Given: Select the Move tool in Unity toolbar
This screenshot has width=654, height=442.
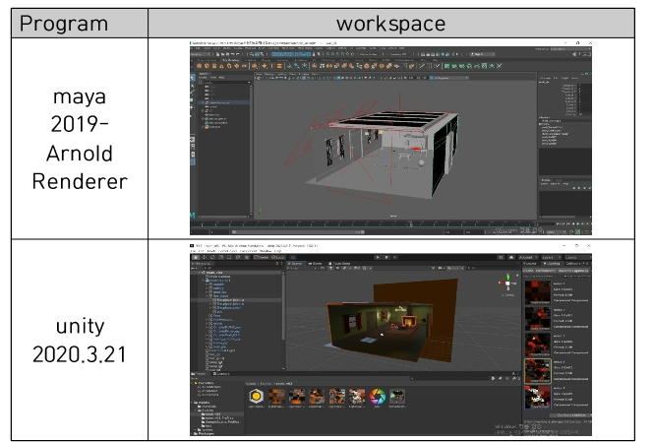Looking at the screenshot, I should click(203, 256).
